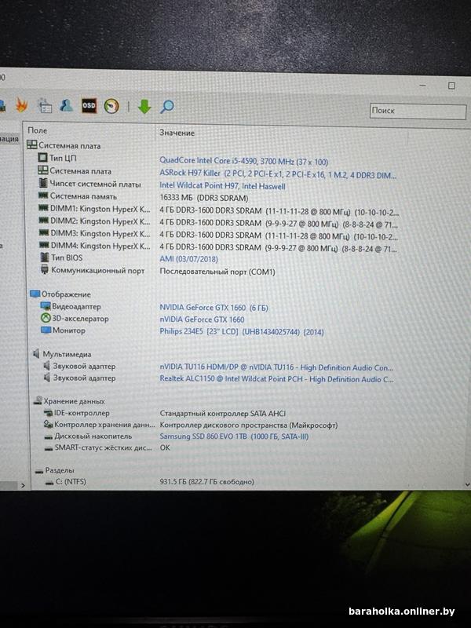The width and height of the screenshot is (471, 628).
Task: Open the report wizard toolbar icon
Action: click(44, 106)
